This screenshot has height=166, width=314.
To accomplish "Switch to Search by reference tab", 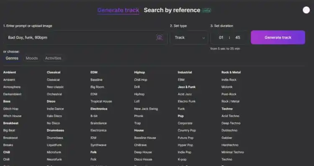I will point(172,10).
